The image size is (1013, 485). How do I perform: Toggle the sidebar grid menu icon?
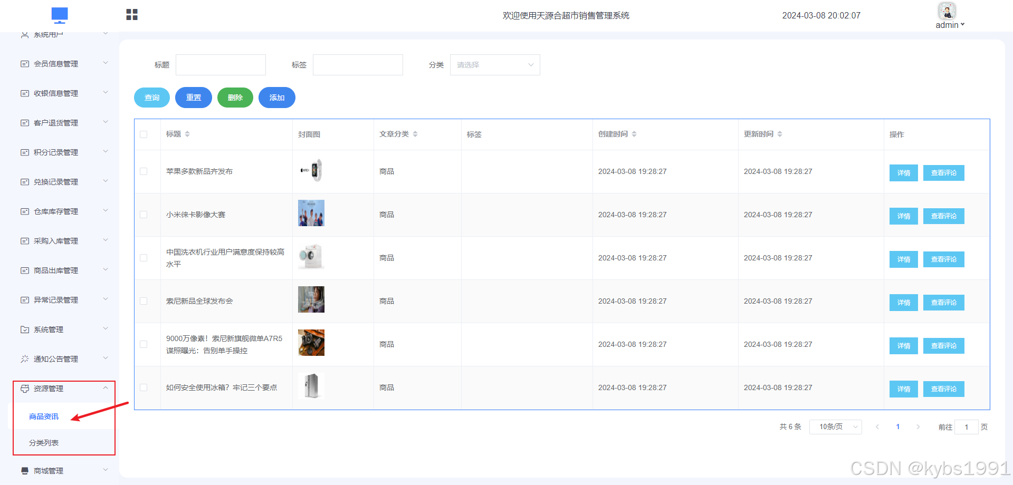132,15
